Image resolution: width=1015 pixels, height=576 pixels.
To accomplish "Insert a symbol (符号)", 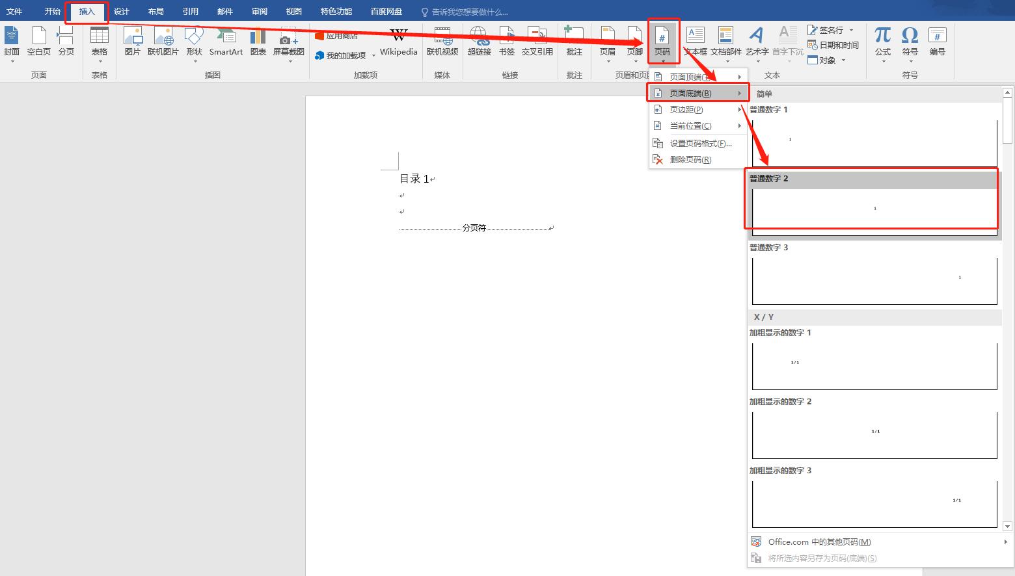I will click(910, 43).
